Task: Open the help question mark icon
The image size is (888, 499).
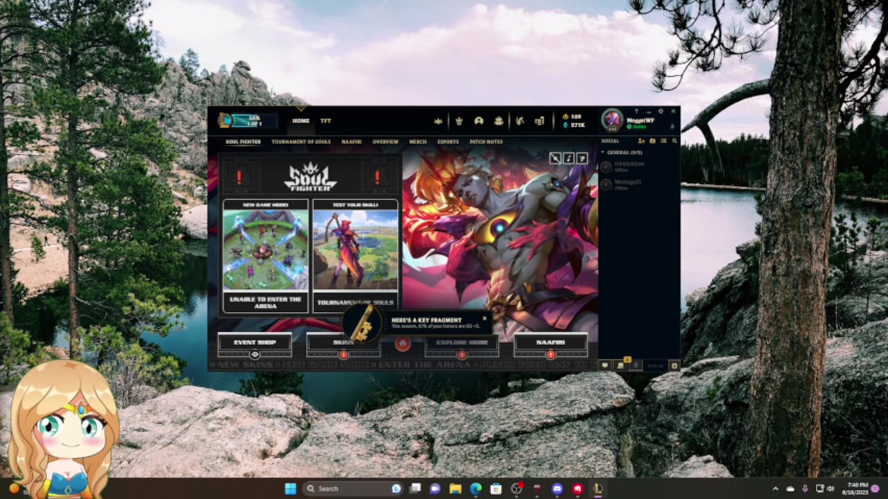Action: click(636, 111)
